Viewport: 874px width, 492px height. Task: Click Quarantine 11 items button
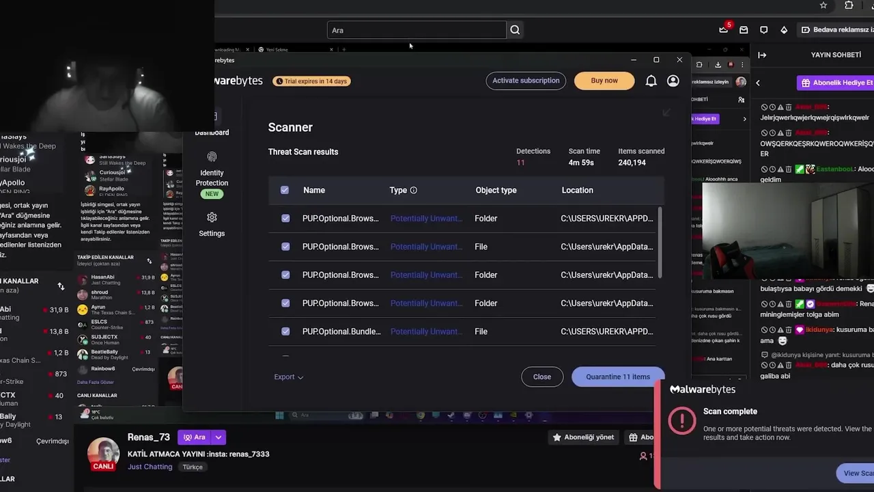click(x=618, y=377)
